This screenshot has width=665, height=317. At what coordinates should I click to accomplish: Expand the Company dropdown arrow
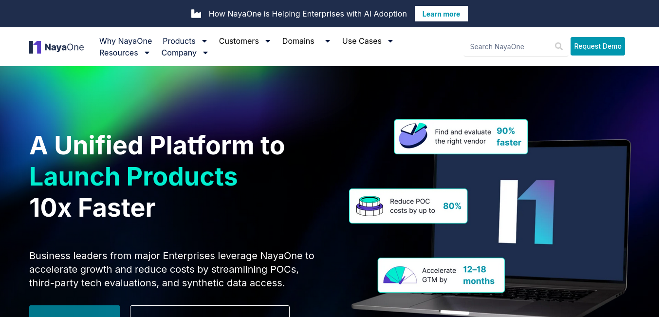click(205, 53)
